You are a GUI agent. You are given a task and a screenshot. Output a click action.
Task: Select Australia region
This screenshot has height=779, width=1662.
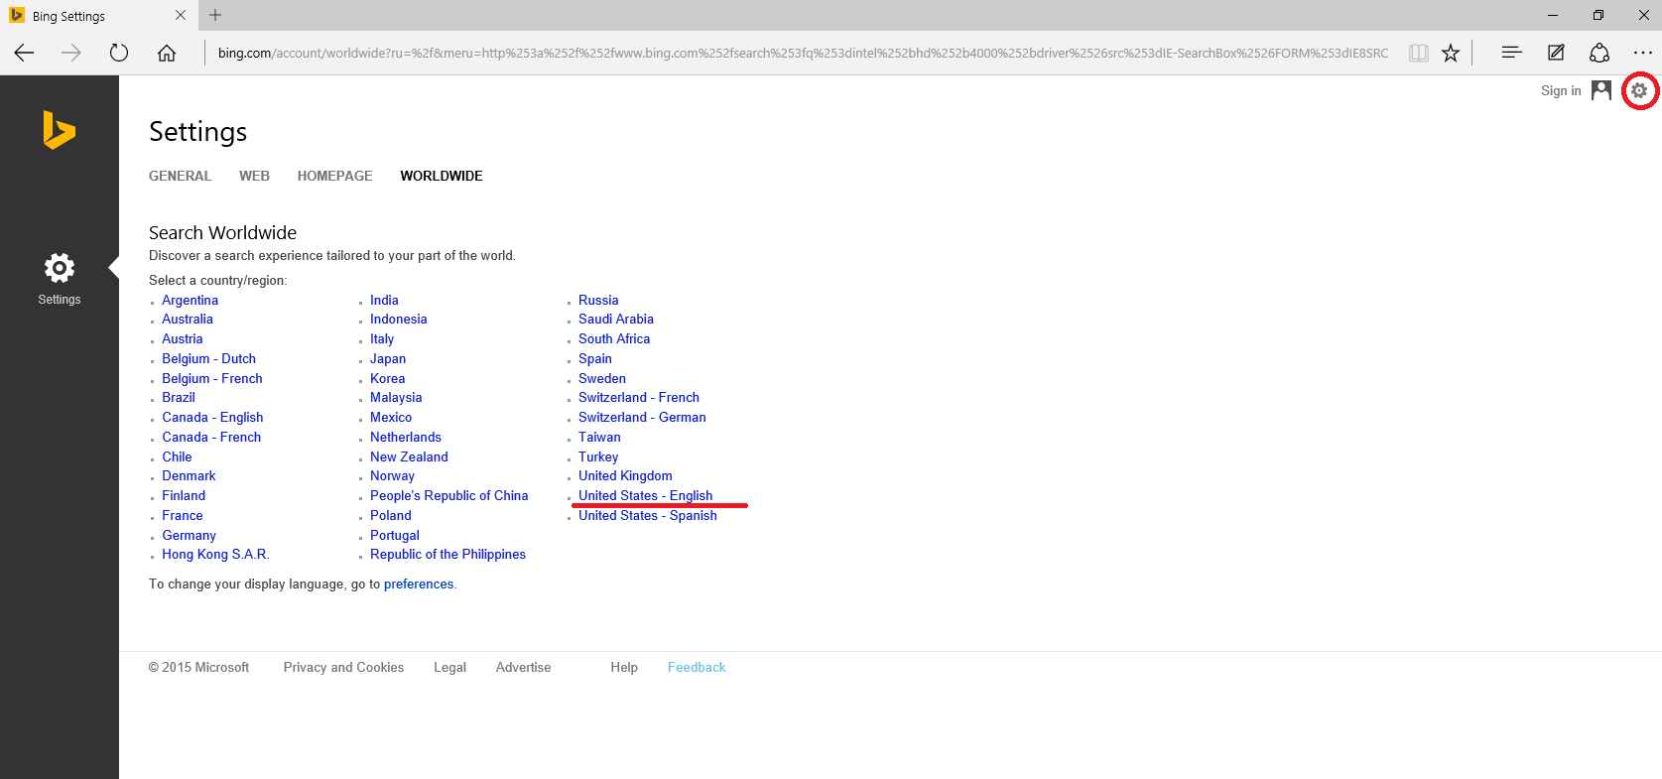(188, 319)
